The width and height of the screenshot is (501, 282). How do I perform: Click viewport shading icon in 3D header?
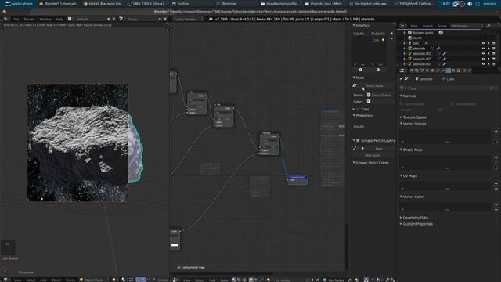[x=114, y=280]
